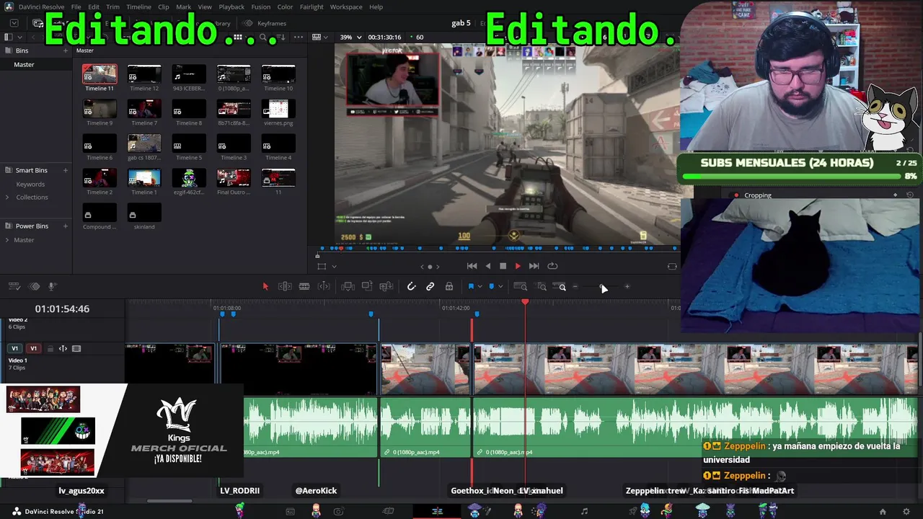Open the viewer zoom 39% dropdown
Image resolution: width=923 pixels, height=519 pixels.
(350, 37)
